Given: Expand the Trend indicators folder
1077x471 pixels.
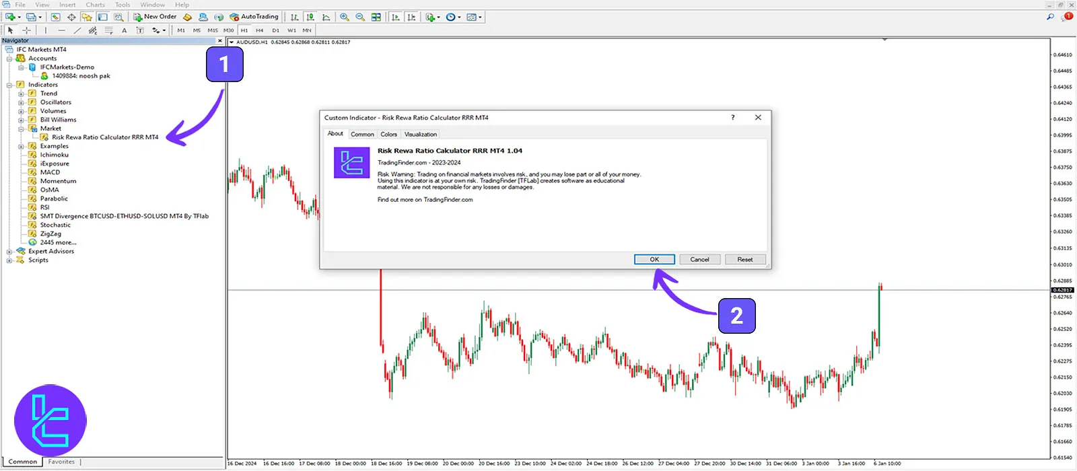Looking at the screenshot, I should pos(21,94).
